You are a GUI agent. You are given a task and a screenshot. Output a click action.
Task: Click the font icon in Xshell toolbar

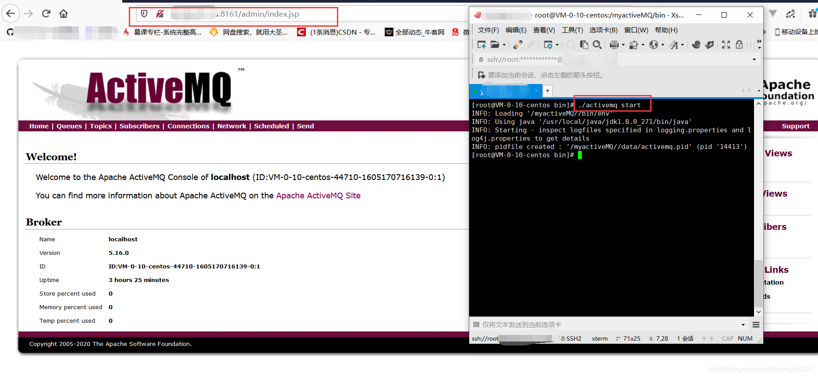[674, 45]
